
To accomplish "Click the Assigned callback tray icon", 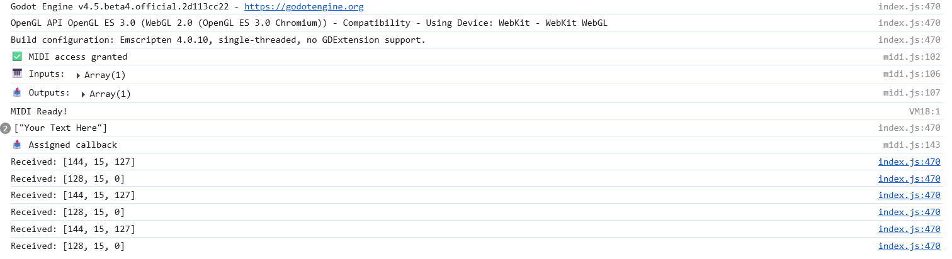I will coord(17,145).
